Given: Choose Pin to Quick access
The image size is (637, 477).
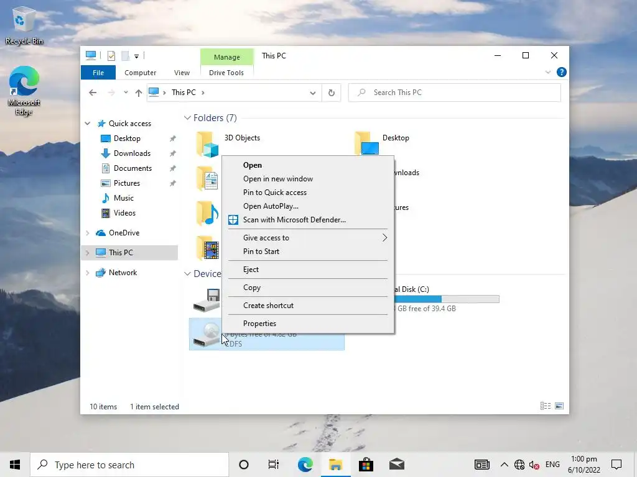Looking at the screenshot, I should coord(307,193).
